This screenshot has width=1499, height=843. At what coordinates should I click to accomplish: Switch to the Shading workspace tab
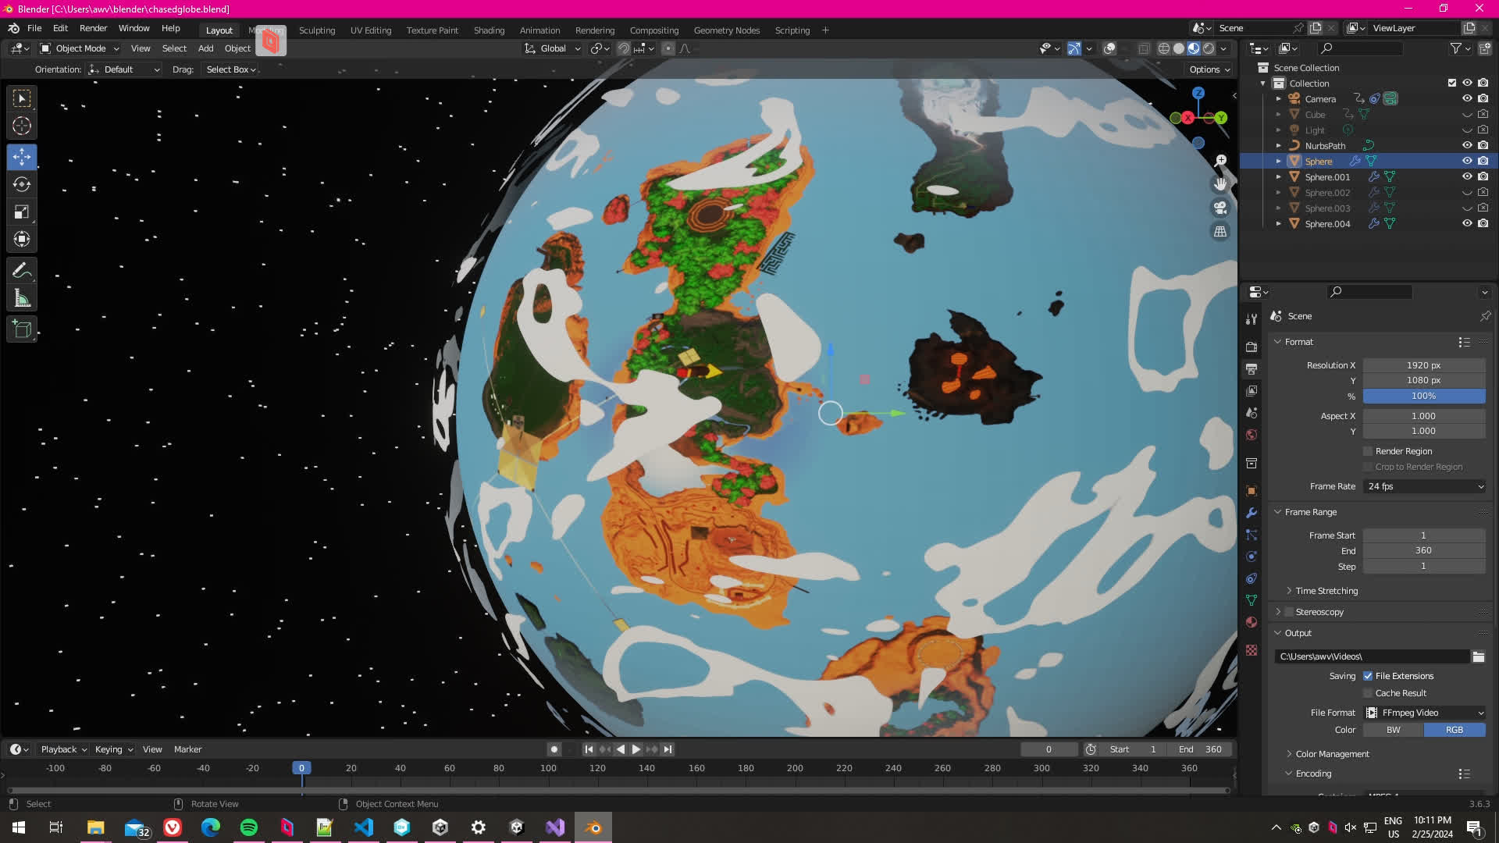[x=489, y=30]
